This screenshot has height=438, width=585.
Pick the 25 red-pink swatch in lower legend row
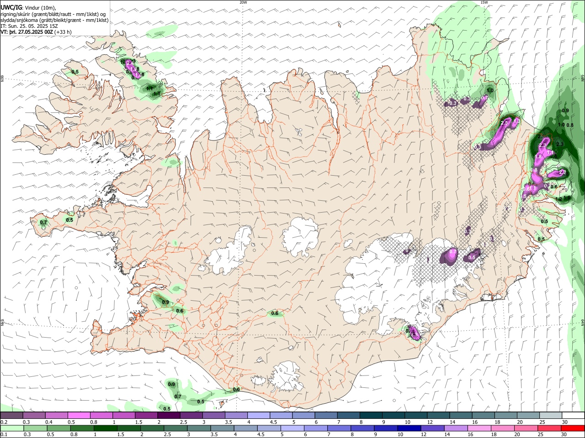point(549,428)
